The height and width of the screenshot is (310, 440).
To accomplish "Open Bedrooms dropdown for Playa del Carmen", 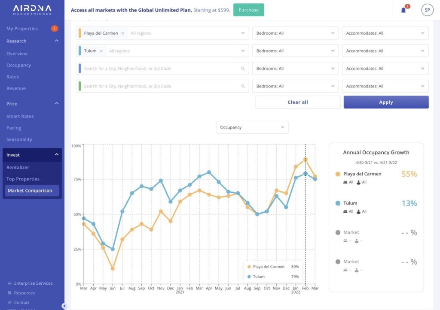I will pyautogui.click(x=296, y=33).
